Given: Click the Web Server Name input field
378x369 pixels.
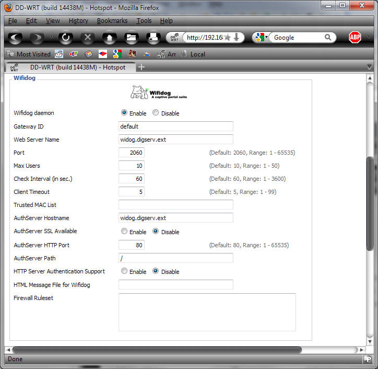Looking at the screenshot, I should [x=176, y=140].
